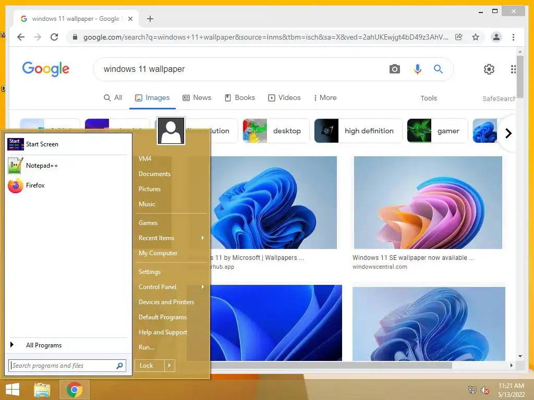Start voice search with microphone icon
Viewport: 534px width, 400px height.
[x=418, y=69]
